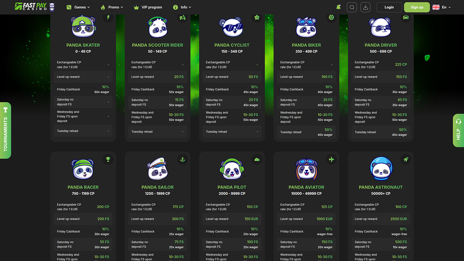Viewport: 464px width, 261px height.
Task: Click the PANDA DRIVER title
Action: coord(381,45)
